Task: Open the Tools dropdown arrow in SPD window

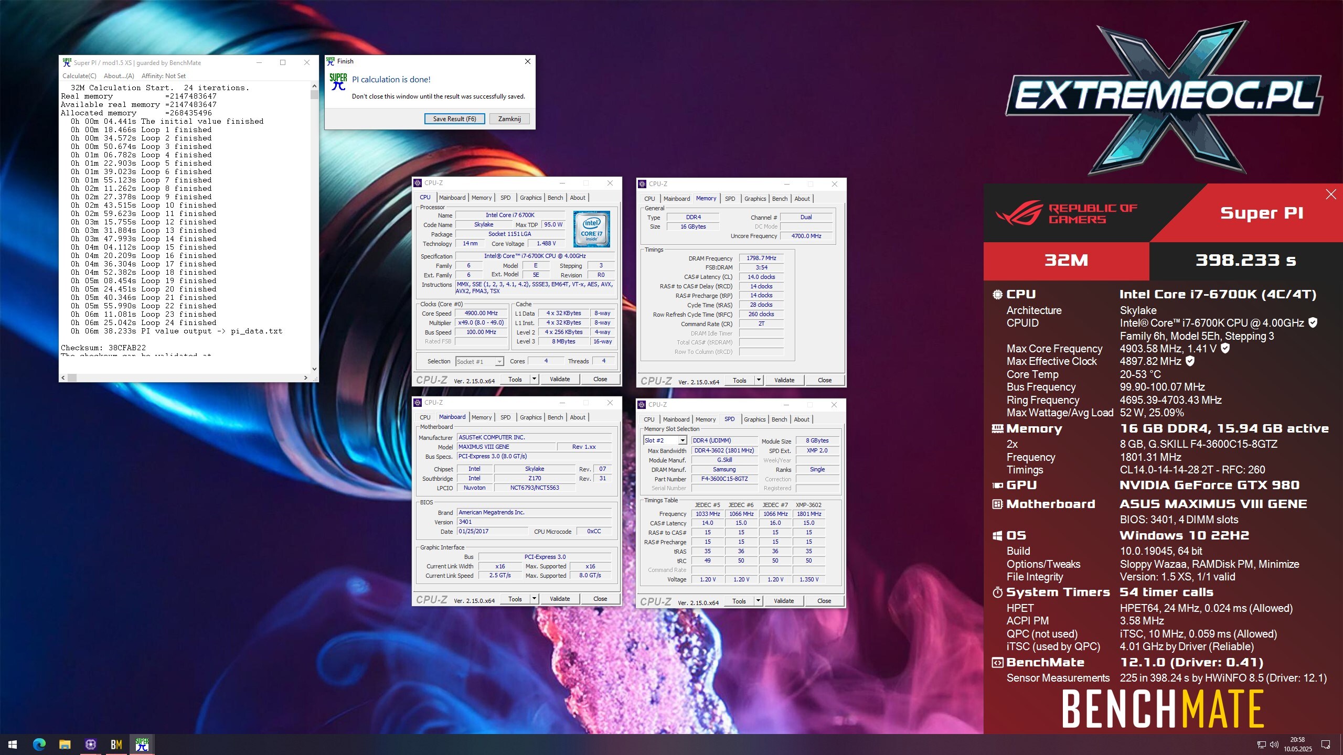Action: tap(758, 601)
